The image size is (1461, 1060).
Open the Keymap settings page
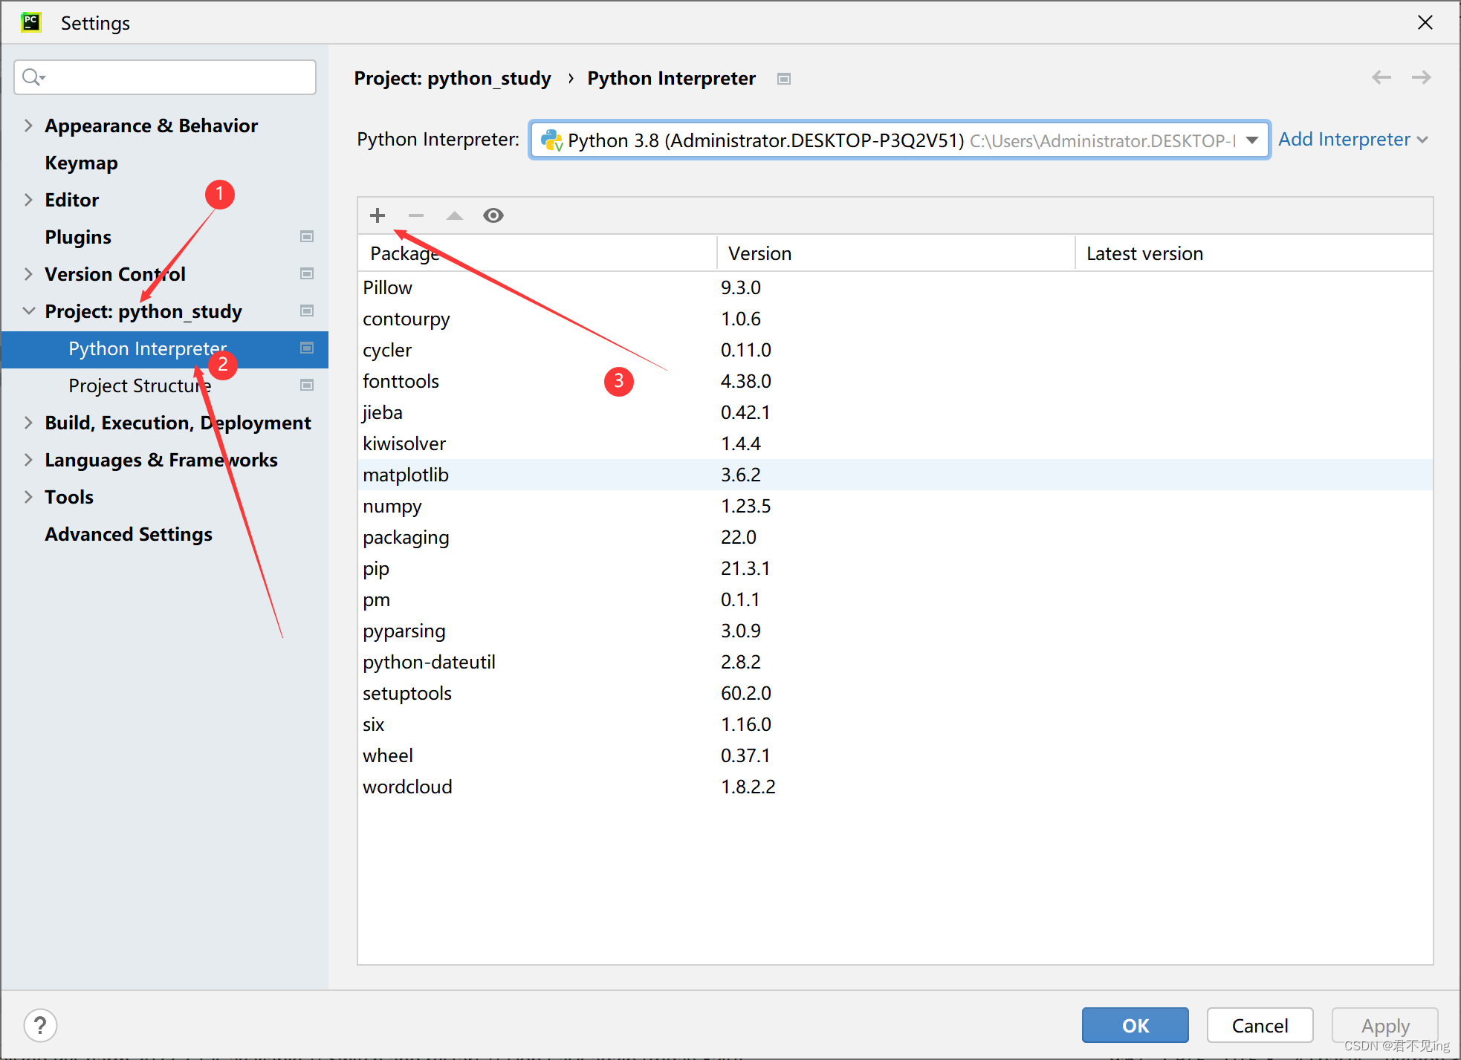point(81,163)
